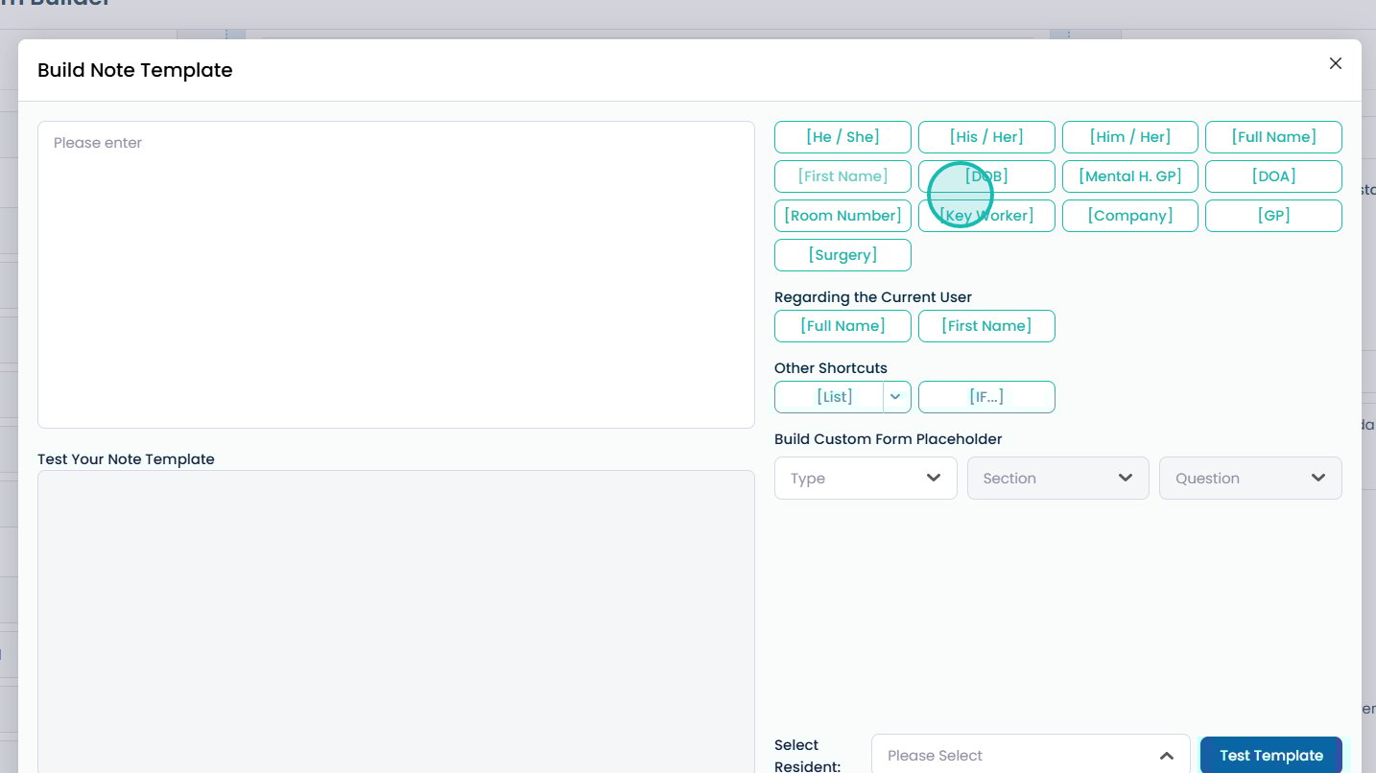Insert the [DOA] placeholder
Screen dimensions: 1376x773
pos(1273,176)
